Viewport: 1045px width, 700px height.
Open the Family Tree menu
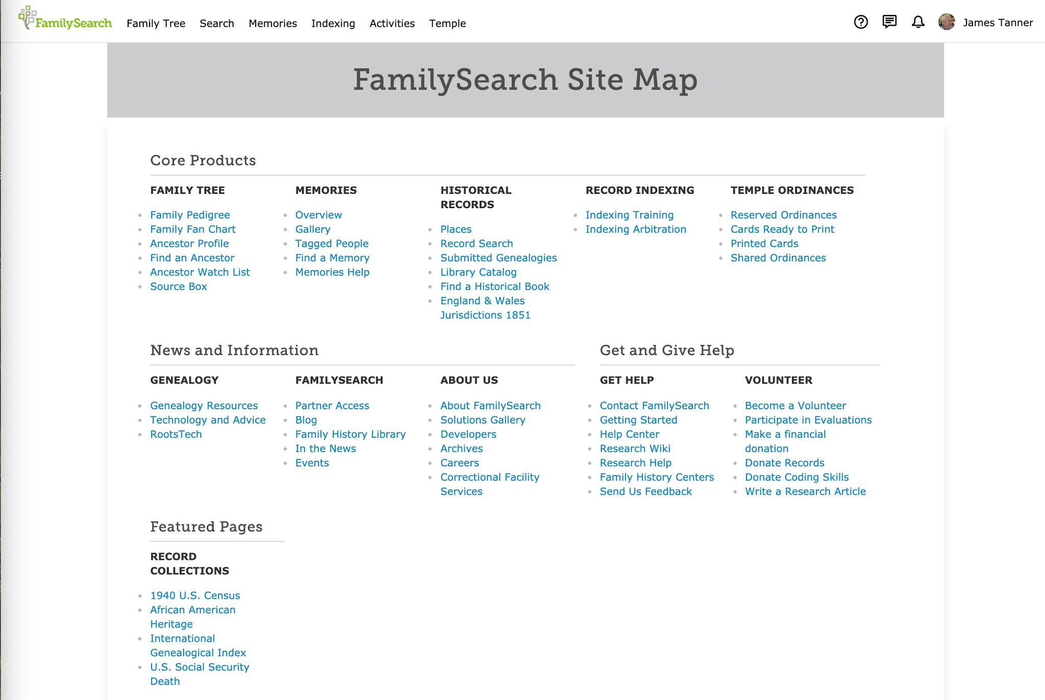[156, 23]
